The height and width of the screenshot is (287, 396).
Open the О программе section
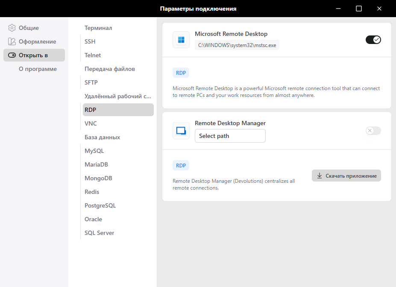point(34,69)
